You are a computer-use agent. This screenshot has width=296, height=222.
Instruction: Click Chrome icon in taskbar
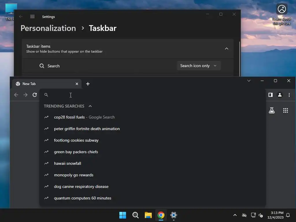pyautogui.click(x=161, y=215)
